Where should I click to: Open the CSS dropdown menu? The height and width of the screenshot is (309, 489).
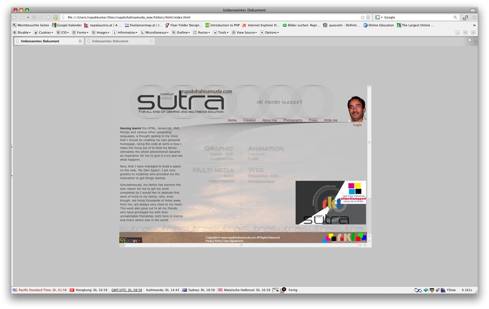(63, 32)
